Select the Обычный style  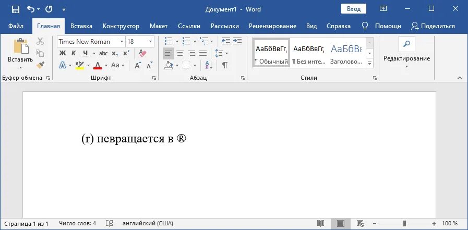click(x=271, y=53)
